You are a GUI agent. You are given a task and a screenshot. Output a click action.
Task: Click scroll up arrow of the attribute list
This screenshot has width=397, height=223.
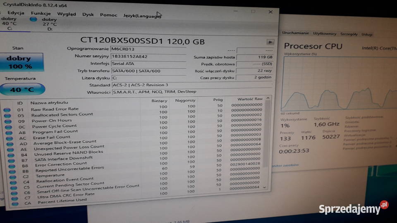pos(268,98)
